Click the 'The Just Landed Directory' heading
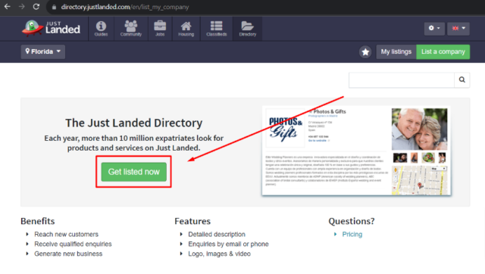This screenshot has height=274, width=485. pyautogui.click(x=133, y=123)
